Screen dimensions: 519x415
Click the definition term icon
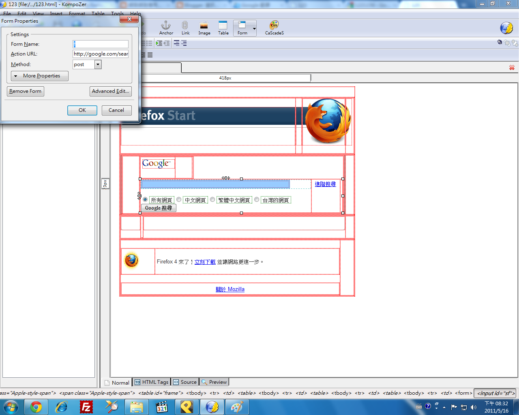(176, 43)
